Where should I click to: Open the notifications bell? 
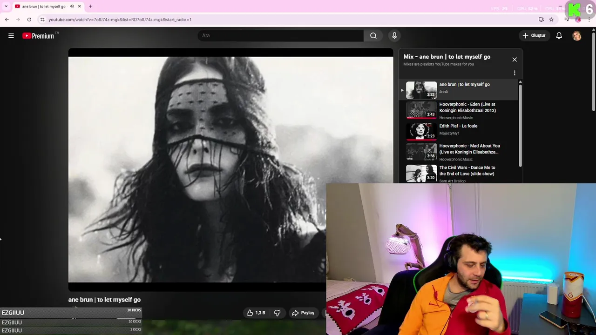click(x=559, y=36)
